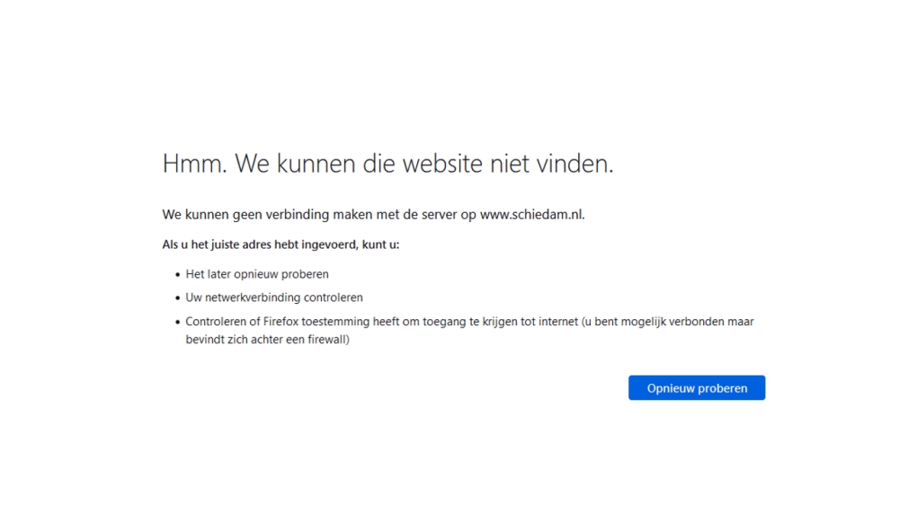This screenshot has width=899, height=506.
Task: Click the 'Uw netwerkverbinding controleren' bullet
Action: tap(274, 298)
